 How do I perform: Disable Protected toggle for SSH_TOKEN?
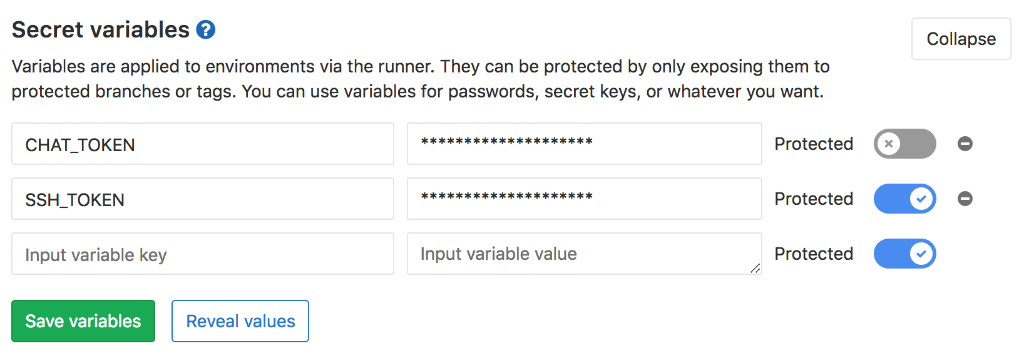904,199
